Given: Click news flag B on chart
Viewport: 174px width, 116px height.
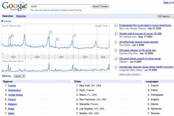Looking at the screenshot, I should tap(12, 35).
